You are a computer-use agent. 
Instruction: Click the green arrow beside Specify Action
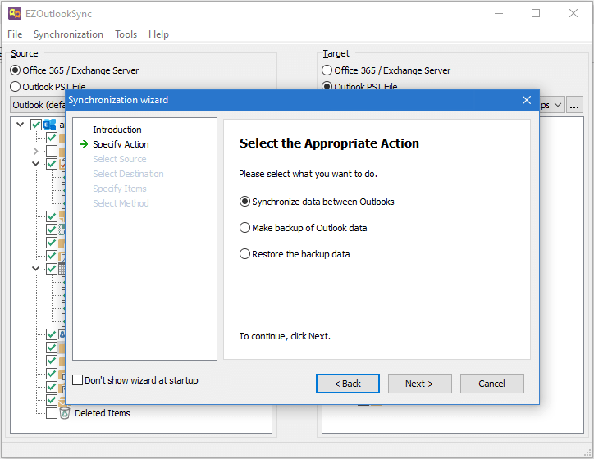pos(84,144)
